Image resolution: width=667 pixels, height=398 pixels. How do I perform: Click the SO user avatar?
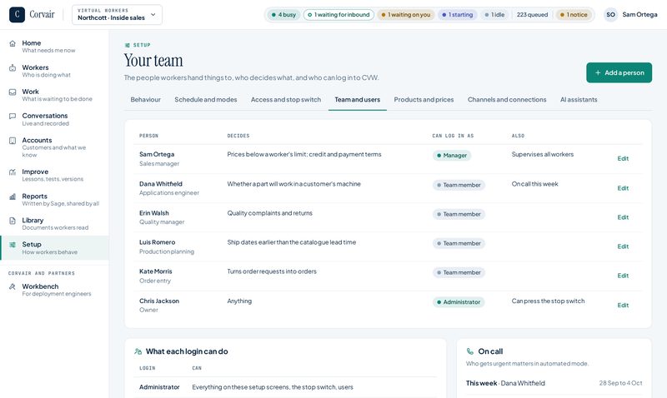pyautogui.click(x=610, y=14)
